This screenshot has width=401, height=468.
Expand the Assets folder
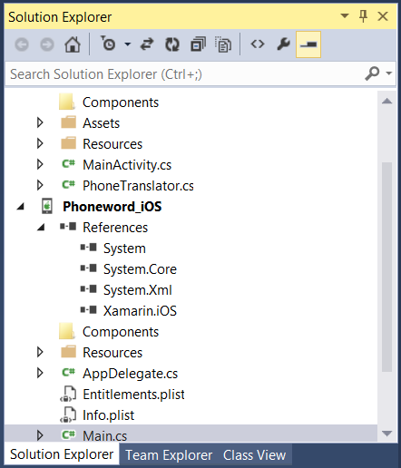[40, 122]
